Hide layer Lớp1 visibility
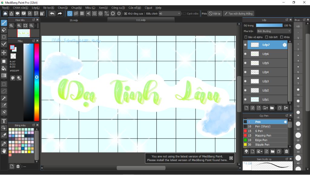The width and height of the screenshot is (310, 175). pyautogui.click(x=245, y=100)
